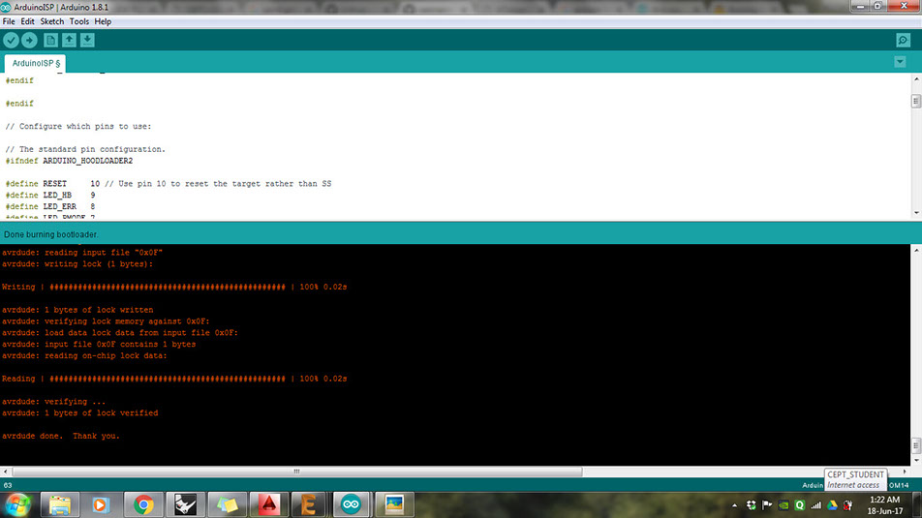The width and height of the screenshot is (922, 518).
Task: Click the code editor vertical scrollbar thumb
Action: click(916, 101)
